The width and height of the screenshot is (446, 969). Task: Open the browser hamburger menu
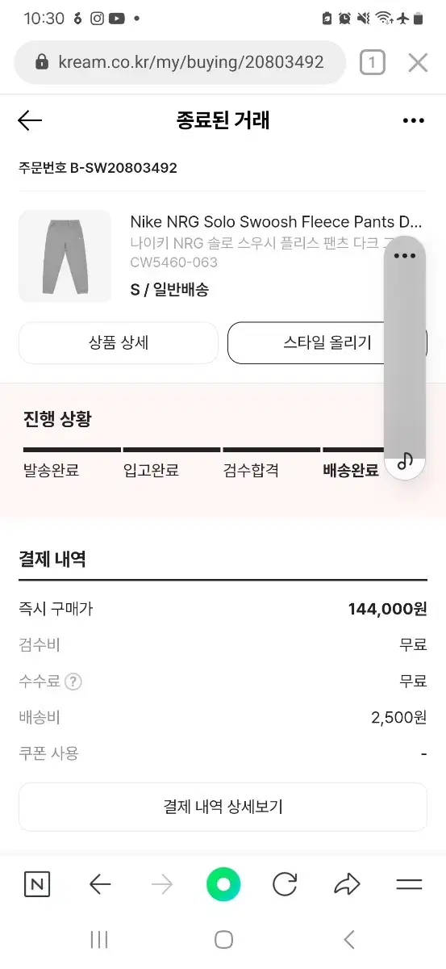point(409,885)
